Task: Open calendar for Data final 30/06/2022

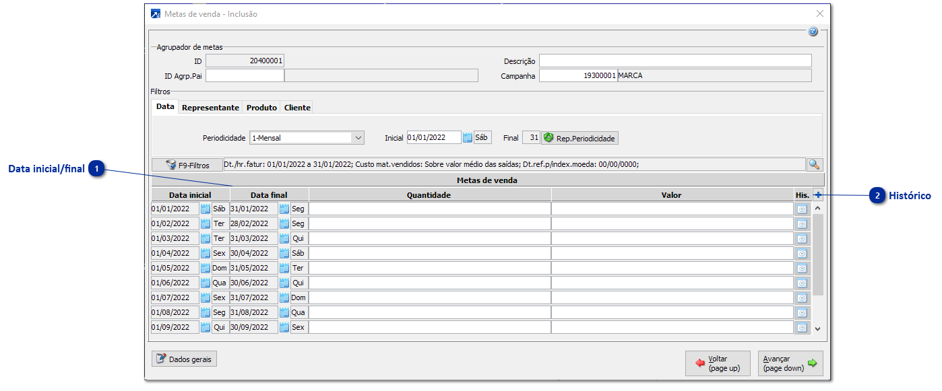Action: (284, 283)
